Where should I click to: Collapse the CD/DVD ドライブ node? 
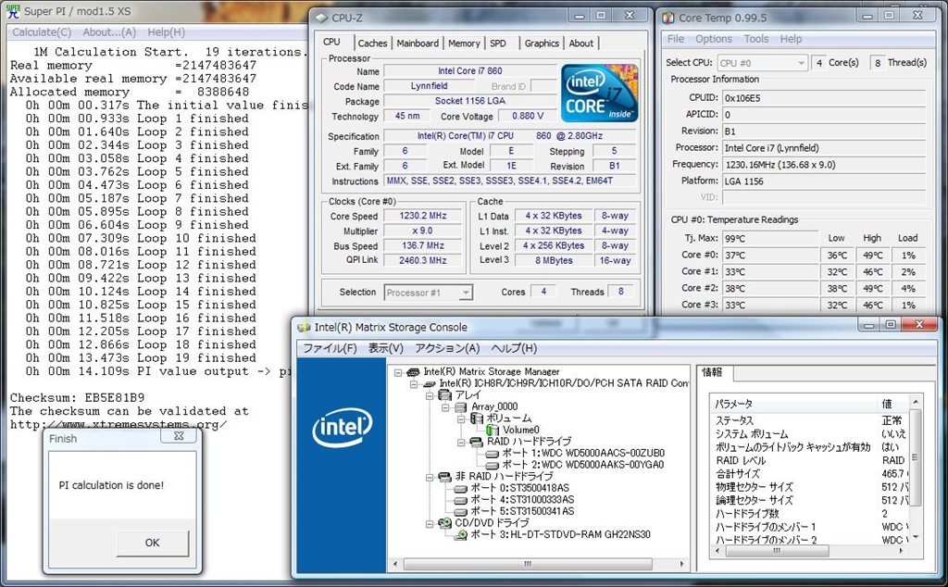(x=430, y=523)
